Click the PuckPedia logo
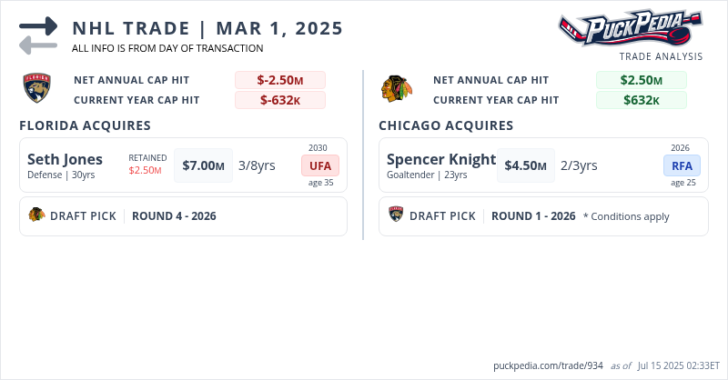This screenshot has width=728, height=380. pyautogui.click(x=630, y=27)
